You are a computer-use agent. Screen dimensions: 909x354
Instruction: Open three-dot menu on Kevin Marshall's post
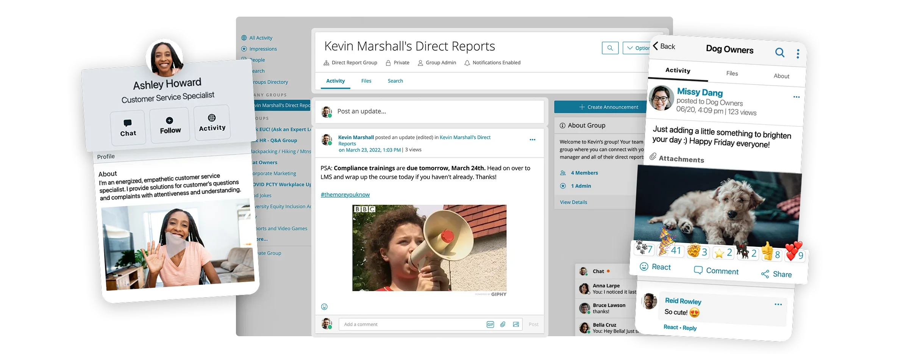click(532, 140)
